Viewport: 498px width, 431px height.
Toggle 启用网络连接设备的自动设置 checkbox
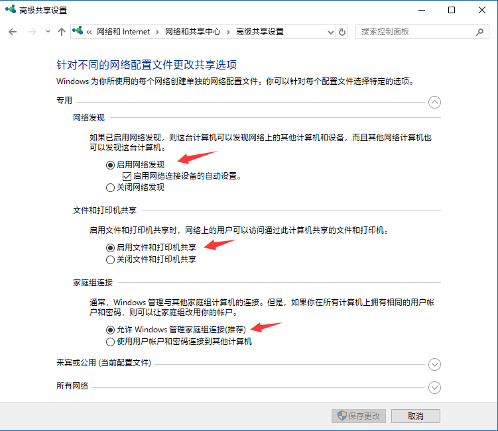[127, 176]
